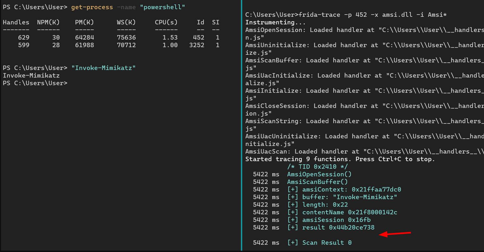Click the buffer "Invoke-Mimikatz" trace line
This screenshot has width=484, height=252.
pos(342,197)
